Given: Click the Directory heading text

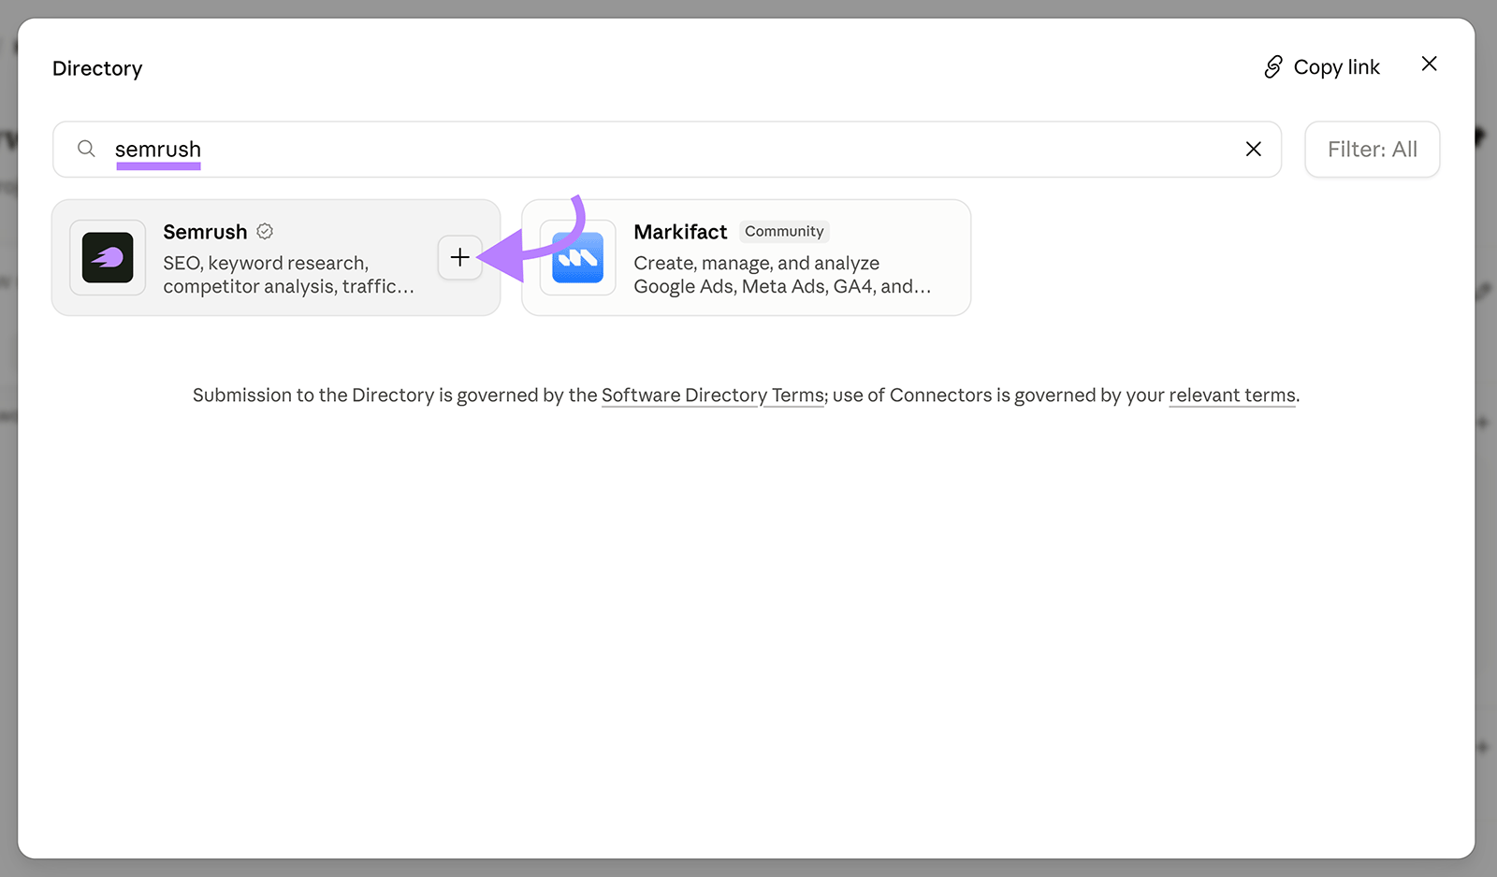Looking at the screenshot, I should pos(97,68).
